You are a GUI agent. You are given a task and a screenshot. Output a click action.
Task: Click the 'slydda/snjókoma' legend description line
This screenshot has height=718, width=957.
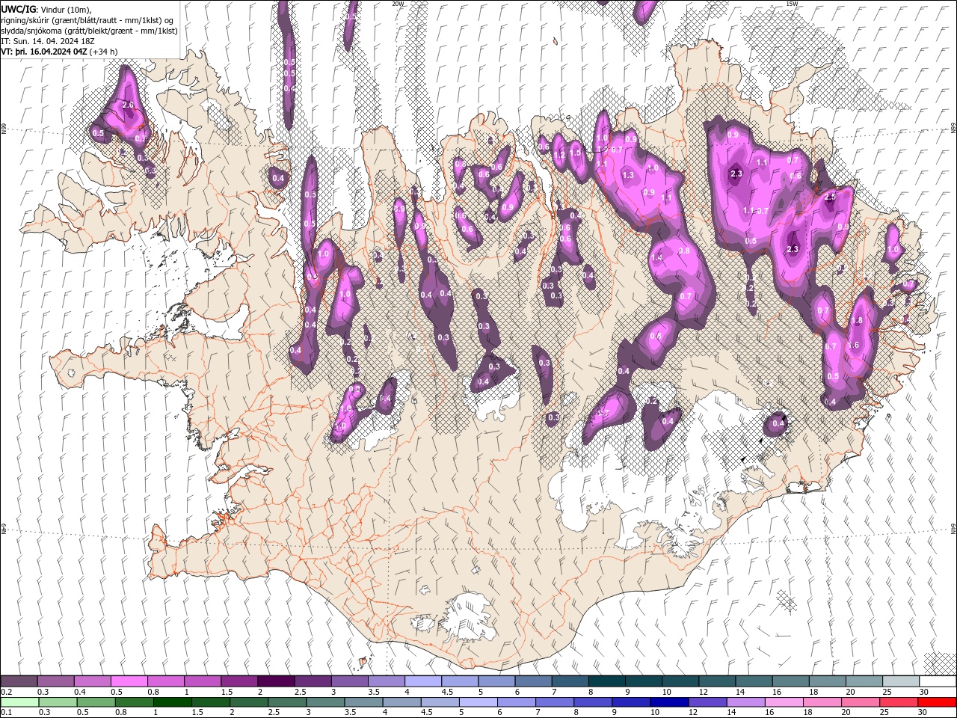89,31
